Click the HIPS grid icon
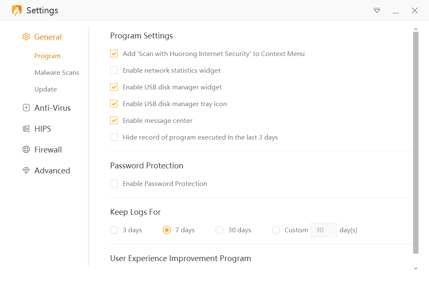 point(26,129)
